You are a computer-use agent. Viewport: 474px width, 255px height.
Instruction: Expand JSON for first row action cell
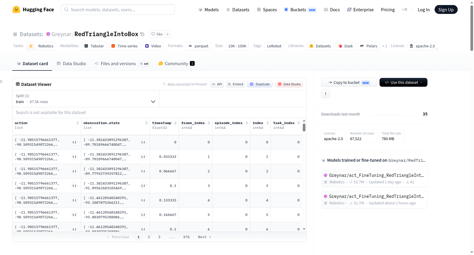[x=74, y=142]
